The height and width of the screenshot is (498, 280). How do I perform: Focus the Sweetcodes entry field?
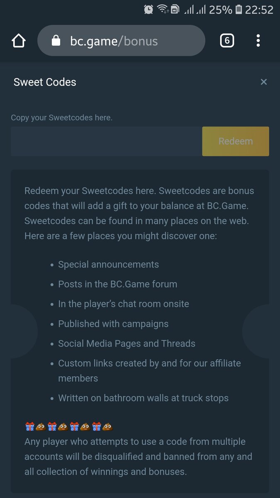106,142
